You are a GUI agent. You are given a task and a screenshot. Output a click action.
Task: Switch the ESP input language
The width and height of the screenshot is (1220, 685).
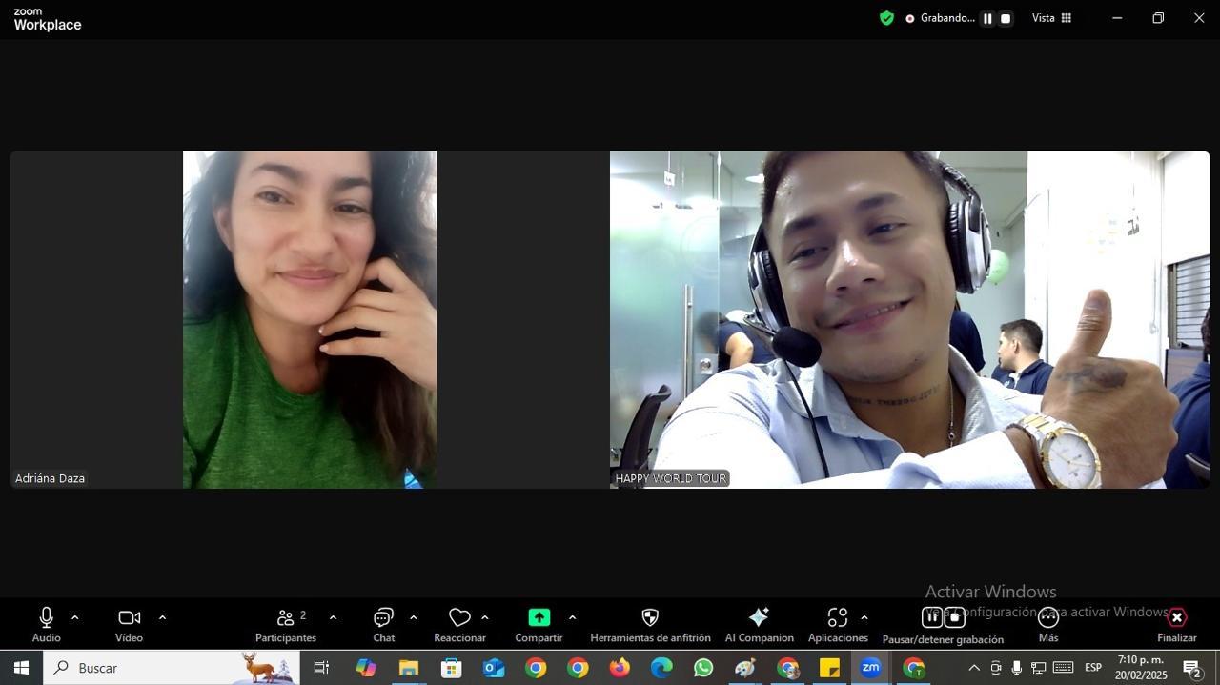coord(1093,668)
